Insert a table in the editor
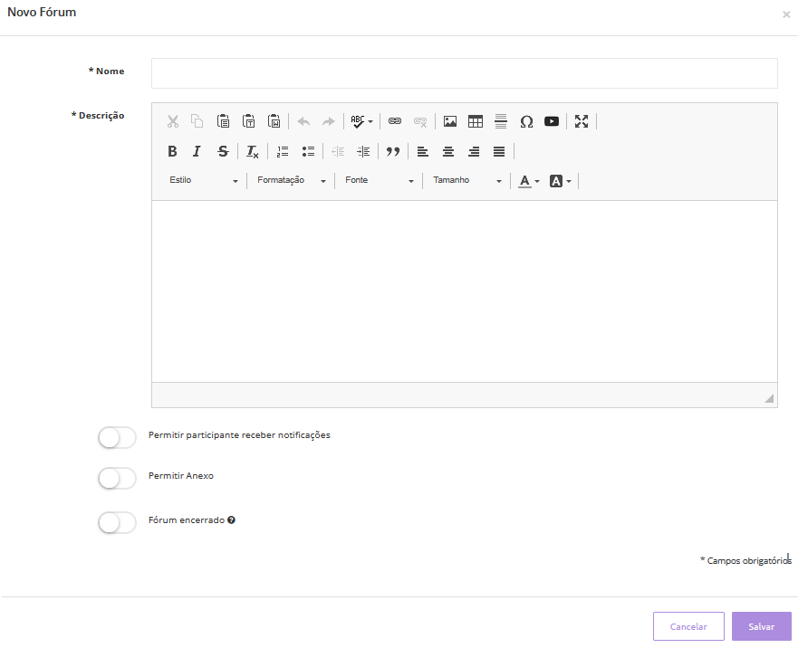Screen dimensions: 798x648 click(476, 121)
